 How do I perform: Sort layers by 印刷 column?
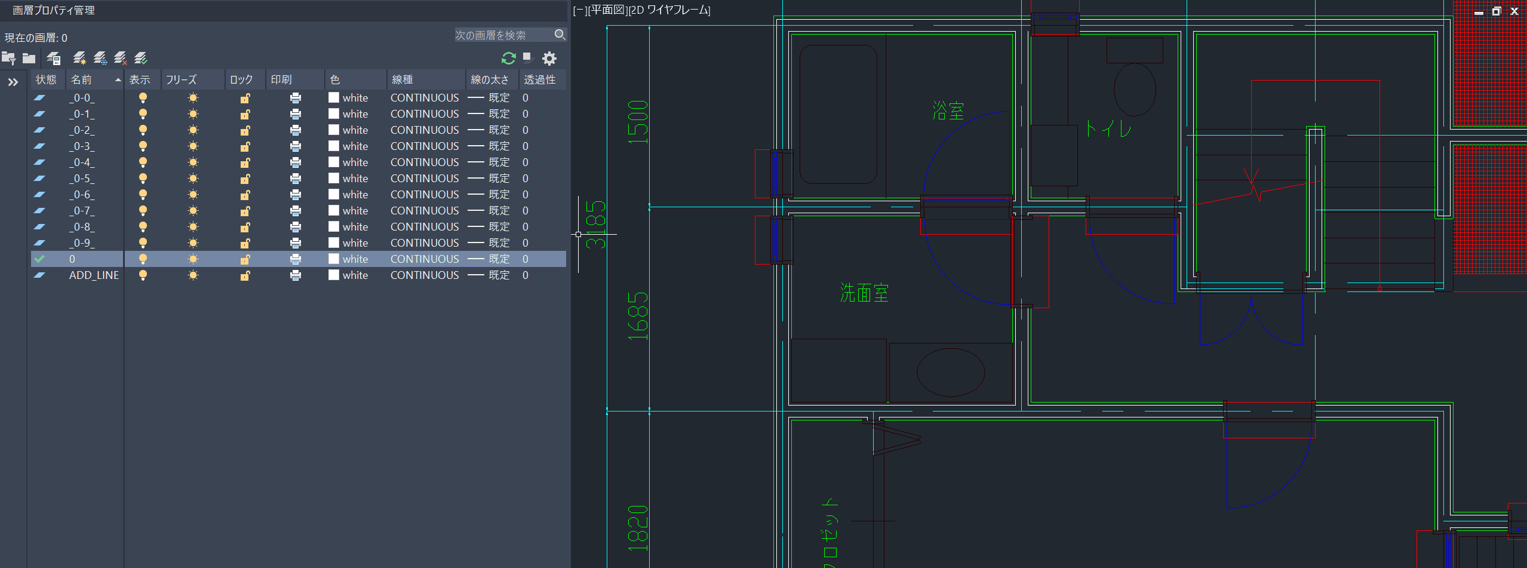pos(295,79)
